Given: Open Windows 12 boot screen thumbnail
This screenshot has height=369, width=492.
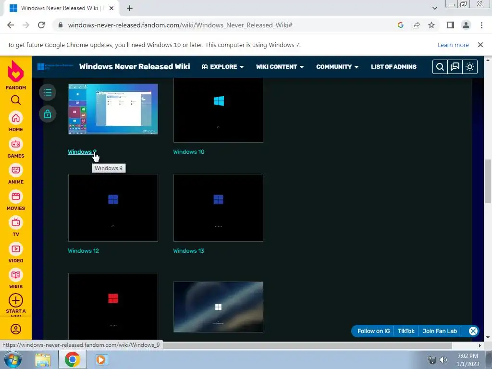Looking at the screenshot, I should coord(113,208).
